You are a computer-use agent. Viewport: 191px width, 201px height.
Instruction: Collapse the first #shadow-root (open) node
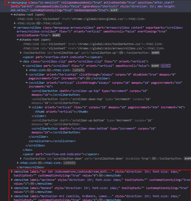click(x=11, y=15)
